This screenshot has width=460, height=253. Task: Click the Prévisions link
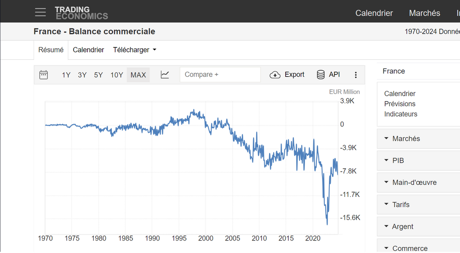[x=400, y=104]
